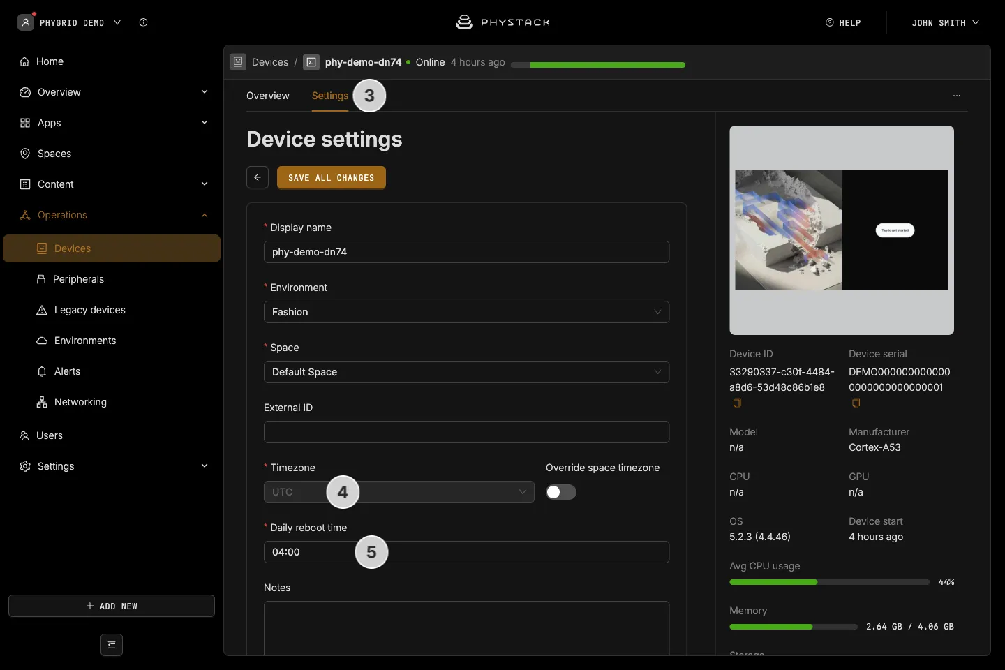Click the Environments cloud icon

(42, 341)
